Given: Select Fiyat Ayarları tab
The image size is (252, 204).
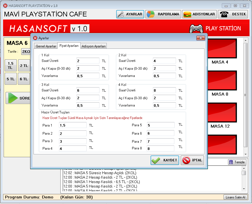Looking at the screenshot, I should coord(69,46).
